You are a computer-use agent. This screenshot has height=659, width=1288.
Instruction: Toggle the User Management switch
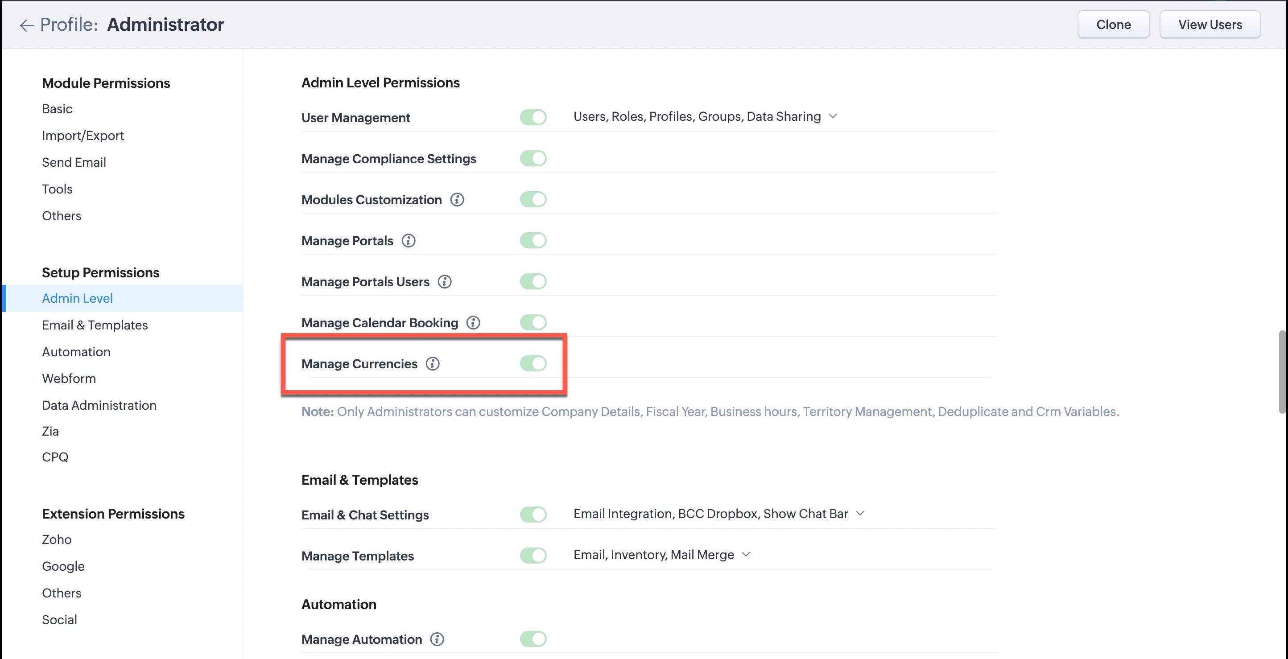click(x=533, y=118)
